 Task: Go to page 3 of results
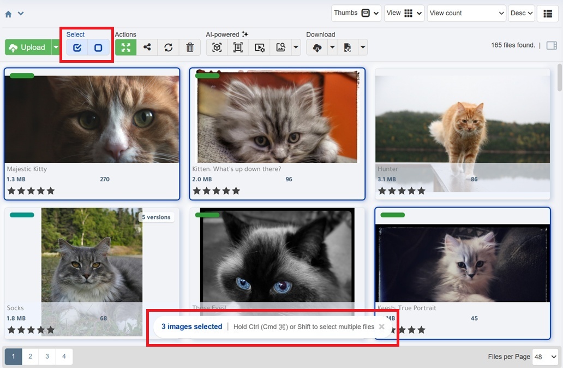(x=47, y=356)
